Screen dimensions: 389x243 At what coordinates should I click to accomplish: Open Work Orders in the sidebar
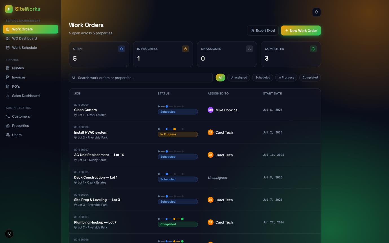click(x=30, y=29)
